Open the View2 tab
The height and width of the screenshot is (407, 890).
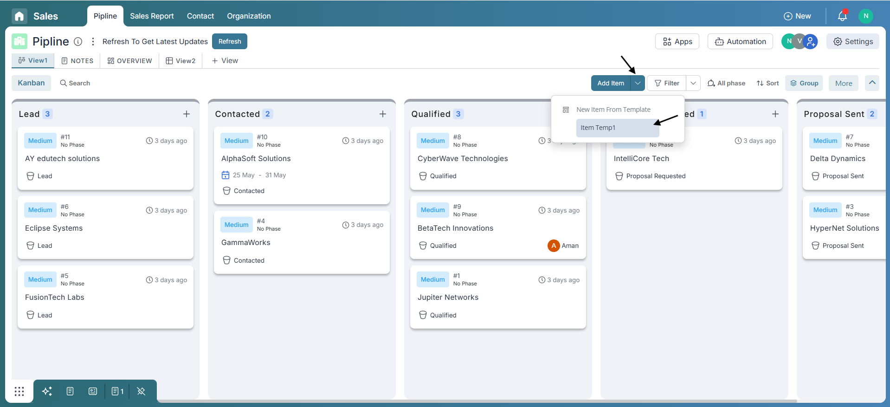point(181,61)
